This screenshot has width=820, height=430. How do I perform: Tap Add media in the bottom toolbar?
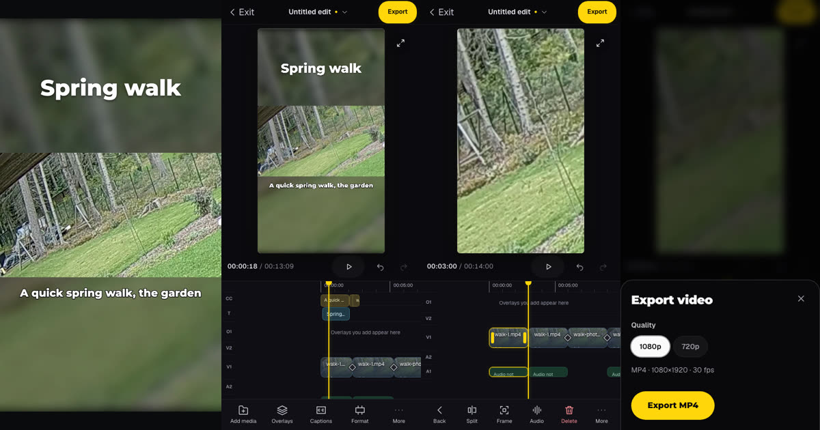pos(243,414)
